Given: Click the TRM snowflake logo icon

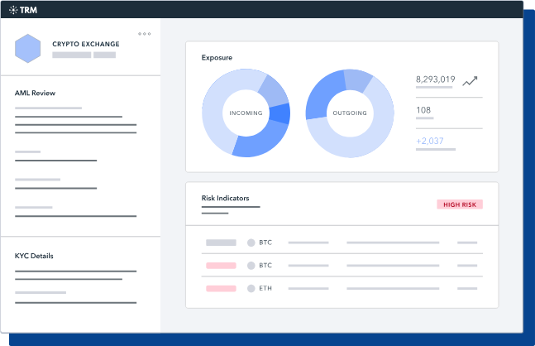Looking at the screenshot, I should tap(13, 10).
